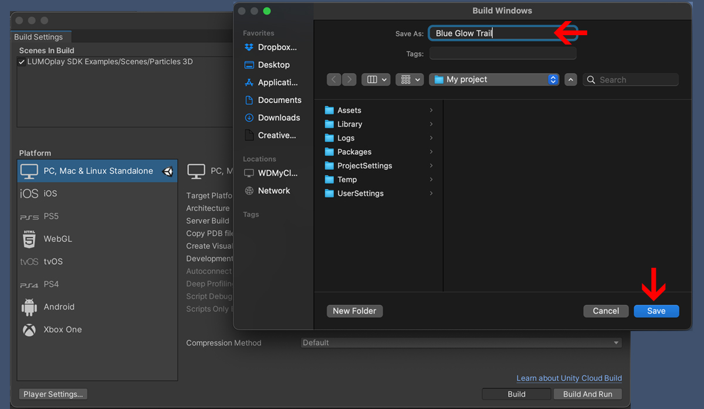Viewport: 704px width, 409px height.
Task: Choose the Android platform icon
Action: (x=29, y=307)
